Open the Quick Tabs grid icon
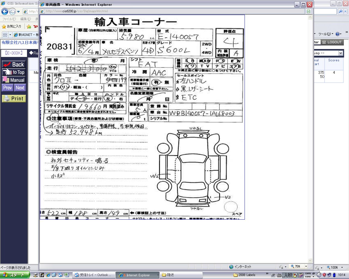Image resolution: width=349 pixels, height=279 pixels. point(5,35)
